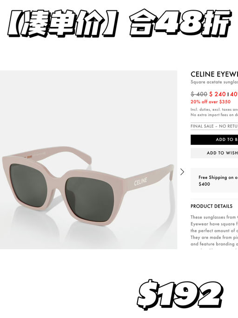The height and width of the screenshot is (318, 238).
Task: Click the CELINE EYEWEAR brand title
Action: point(214,74)
